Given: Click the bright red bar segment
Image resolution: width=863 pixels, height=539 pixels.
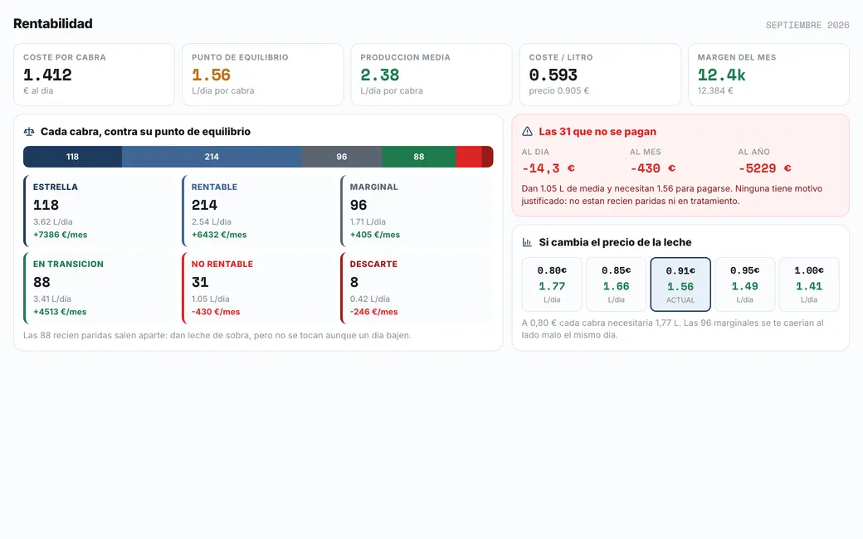Looking at the screenshot, I should pos(469,157).
